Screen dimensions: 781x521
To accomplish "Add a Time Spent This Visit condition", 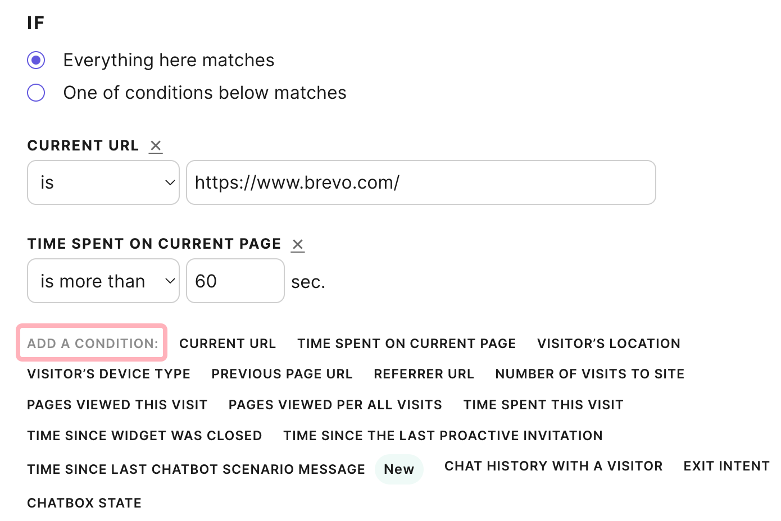I will point(543,405).
